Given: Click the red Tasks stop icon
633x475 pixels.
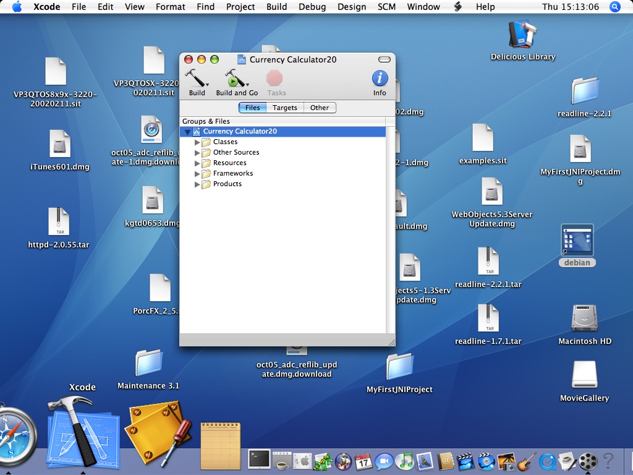Looking at the screenshot, I should click(x=274, y=78).
